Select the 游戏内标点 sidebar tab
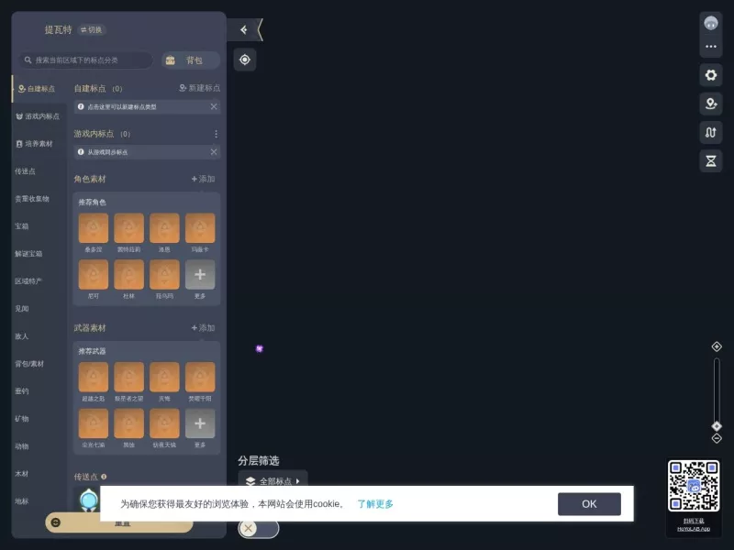 38,116
